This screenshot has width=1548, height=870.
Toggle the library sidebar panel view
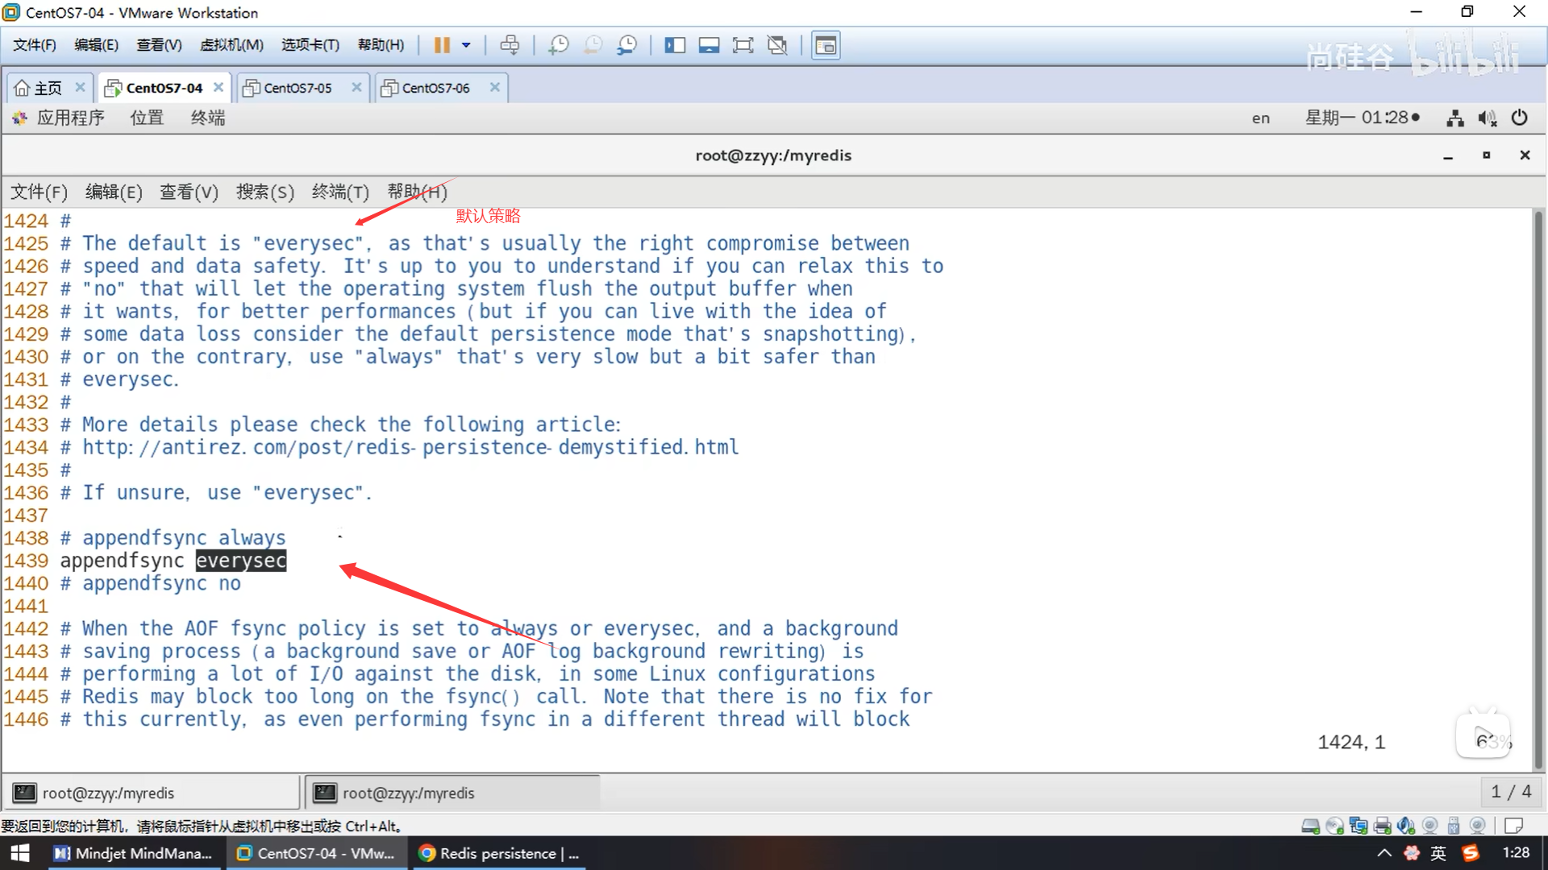(675, 45)
